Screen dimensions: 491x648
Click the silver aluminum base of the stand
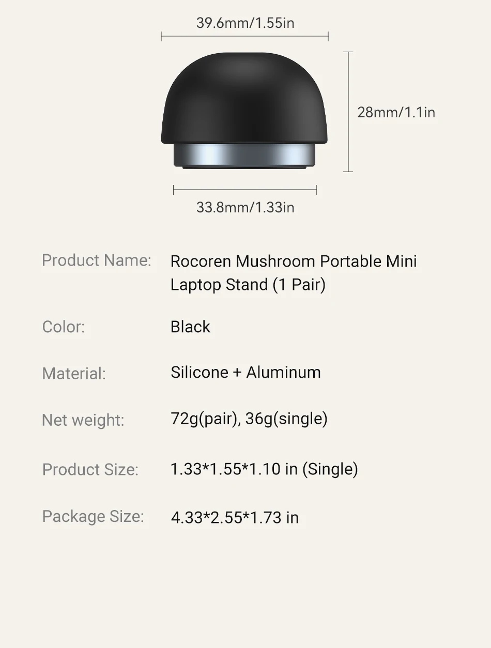tap(245, 156)
